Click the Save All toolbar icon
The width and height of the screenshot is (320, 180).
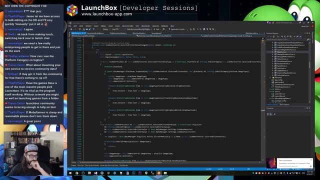click(89, 29)
